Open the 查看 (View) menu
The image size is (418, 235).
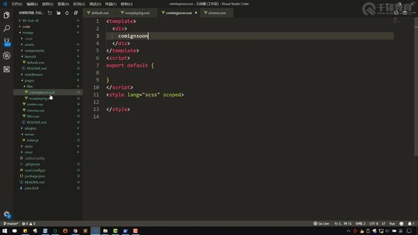coord(63,4)
